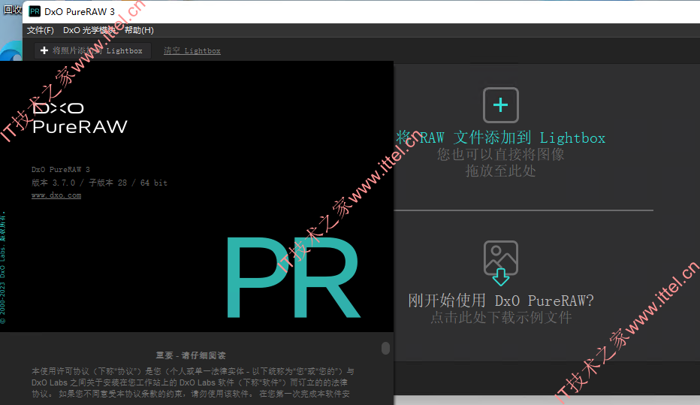The width and height of the screenshot is (700, 405).
Task: Click the add photos to Lightbox button
Action: click(x=92, y=50)
